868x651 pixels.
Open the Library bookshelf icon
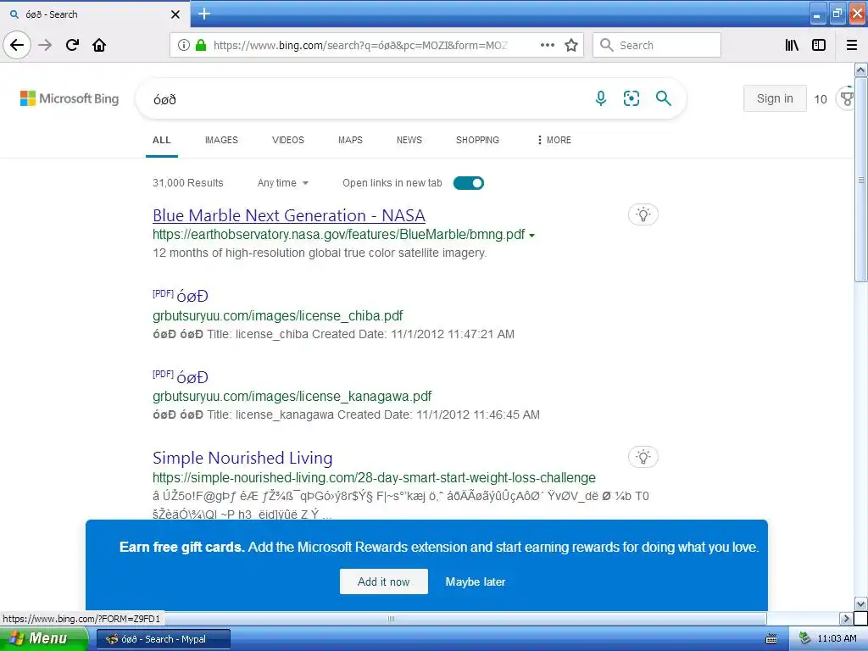point(792,45)
